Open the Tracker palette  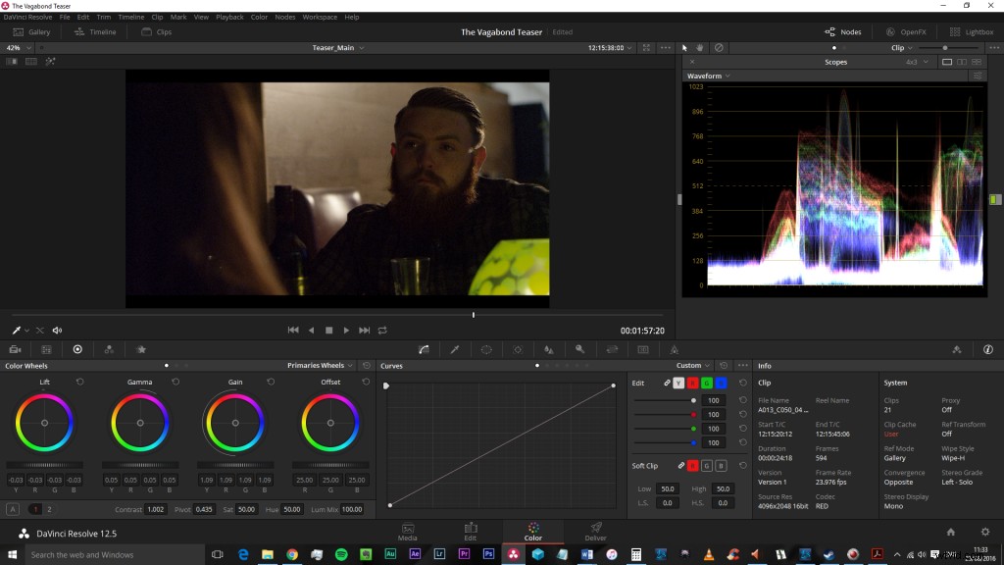point(517,349)
